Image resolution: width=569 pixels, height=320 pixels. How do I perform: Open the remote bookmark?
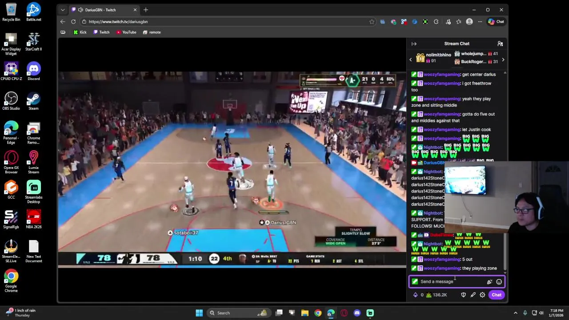click(152, 32)
